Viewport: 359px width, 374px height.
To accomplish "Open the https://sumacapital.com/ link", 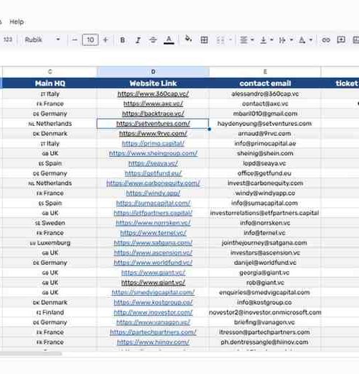I will click(153, 203).
